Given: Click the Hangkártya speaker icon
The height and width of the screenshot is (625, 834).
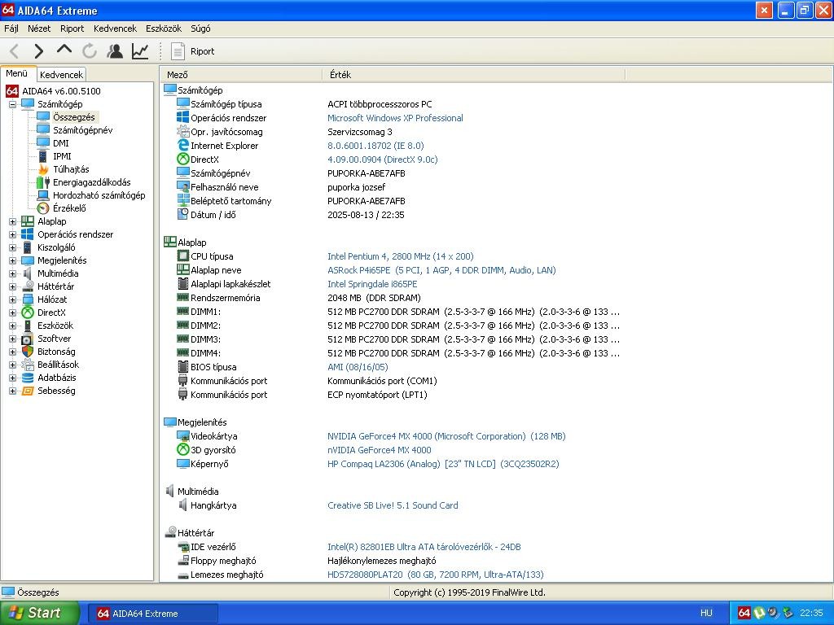Looking at the screenshot, I should point(182,505).
